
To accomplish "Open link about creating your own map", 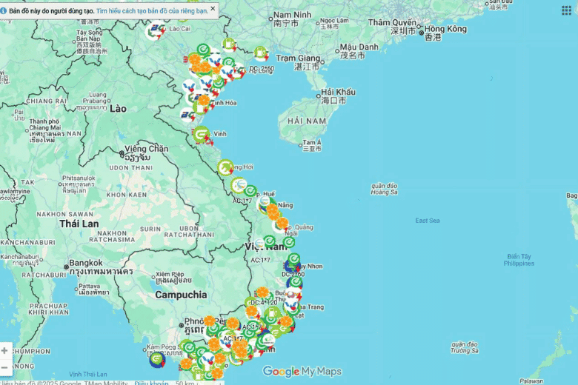I will [x=152, y=11].
